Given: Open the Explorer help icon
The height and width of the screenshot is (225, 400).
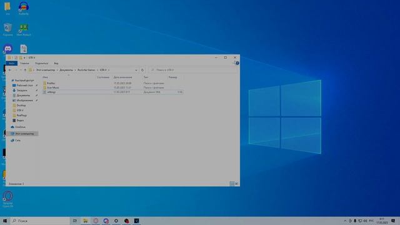Looking at the screenshot, I should tap(237, 63).
